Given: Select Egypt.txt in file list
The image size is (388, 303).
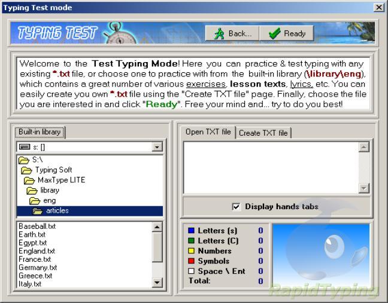Looking at the screenshot, I should 33,243.
